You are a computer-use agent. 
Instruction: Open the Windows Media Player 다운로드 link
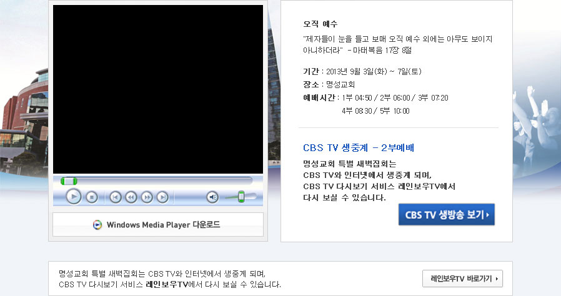tap(162, 225)
